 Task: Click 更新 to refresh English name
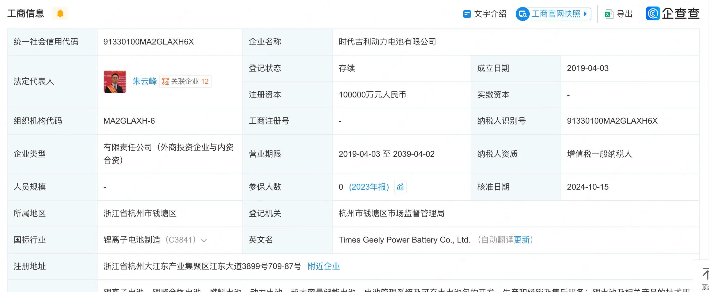[522, 240]
